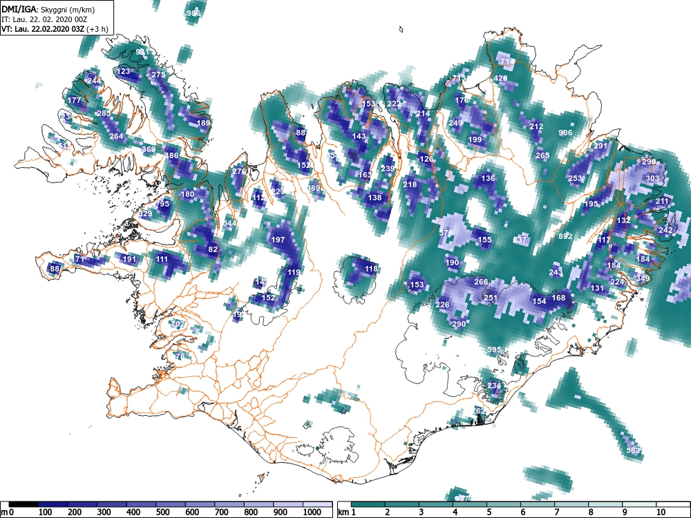Click the visibility value 211

(663, 201)
